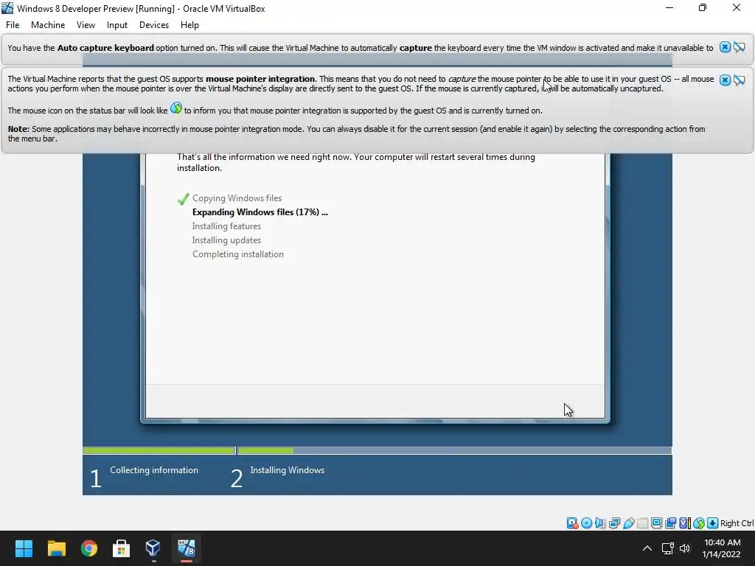Click the 'Completing installation' step text

pyautogui.click(x=238, y=254)
